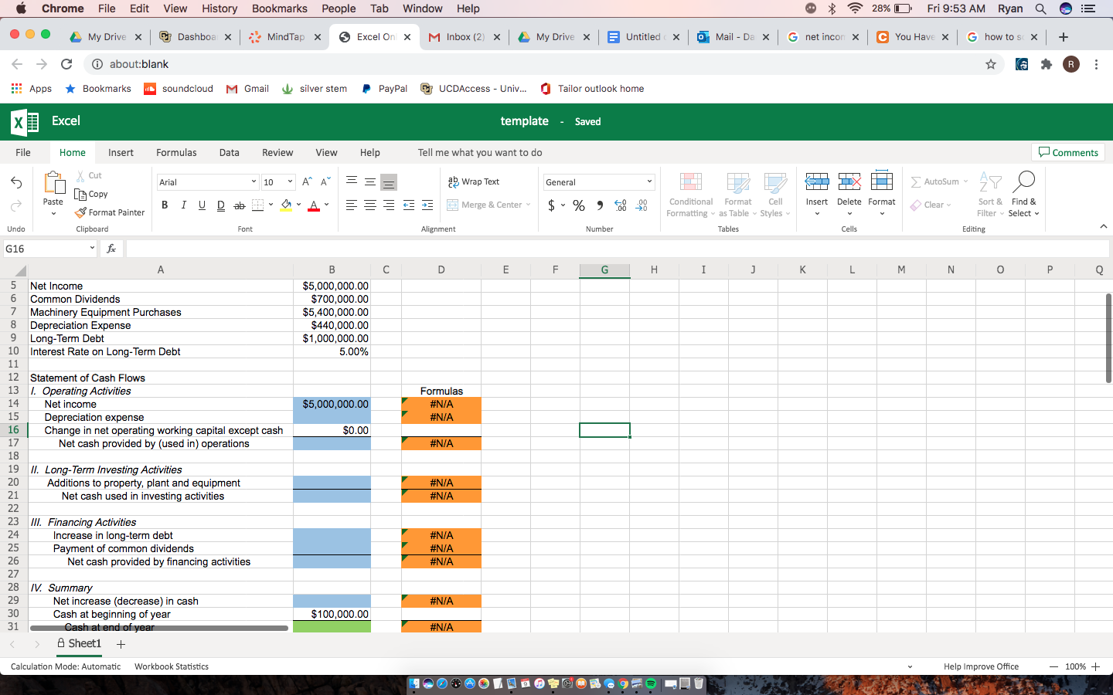The image size is (1113, 695).
Task: Apply comma style format
Action: pyautogui.click(x=600, y=205)
